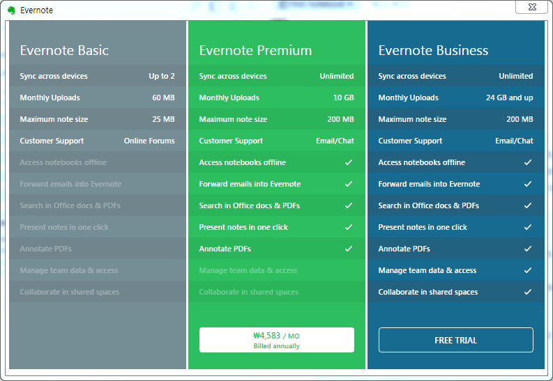553x381 pixels.
Task: Choose the ₩4,583 / MO Premium plan
Action: click(x=276, y=340)
